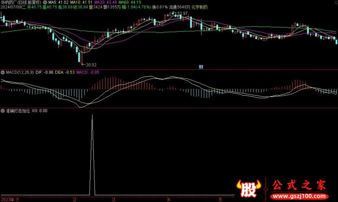338x202 pixels.
Task: Click the DEA: -0.53 value
Action: tap(65, 72)
